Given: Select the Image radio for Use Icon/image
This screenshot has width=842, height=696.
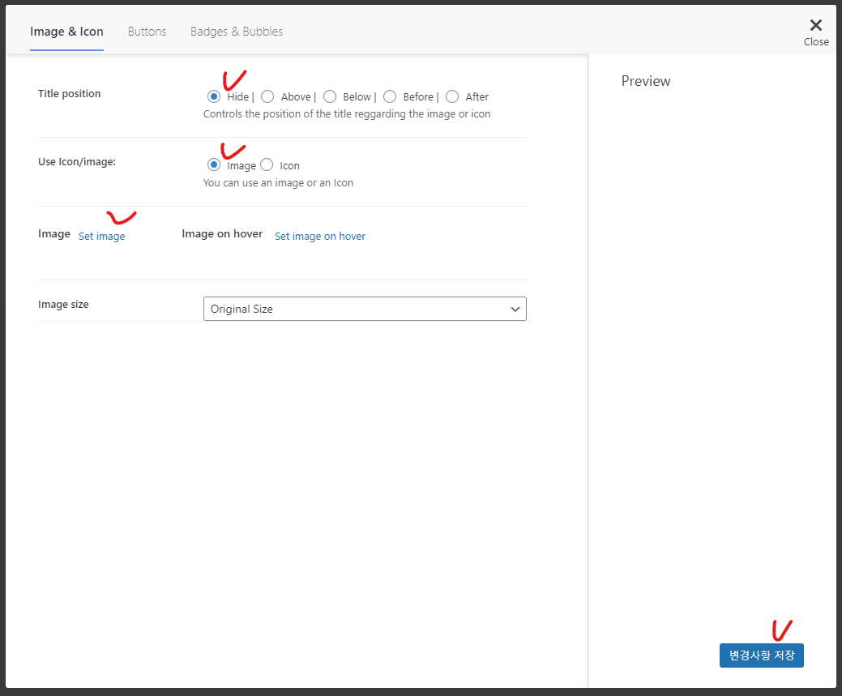Looking at the screenshot, I should [214, 164].
